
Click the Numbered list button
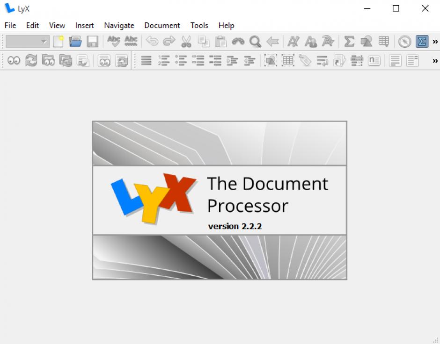click(x=164, y=60)
